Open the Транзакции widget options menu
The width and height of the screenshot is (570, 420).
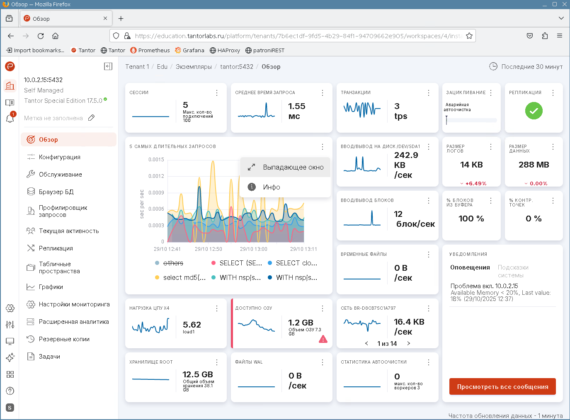pyautogui.click(x=428, y=93)
